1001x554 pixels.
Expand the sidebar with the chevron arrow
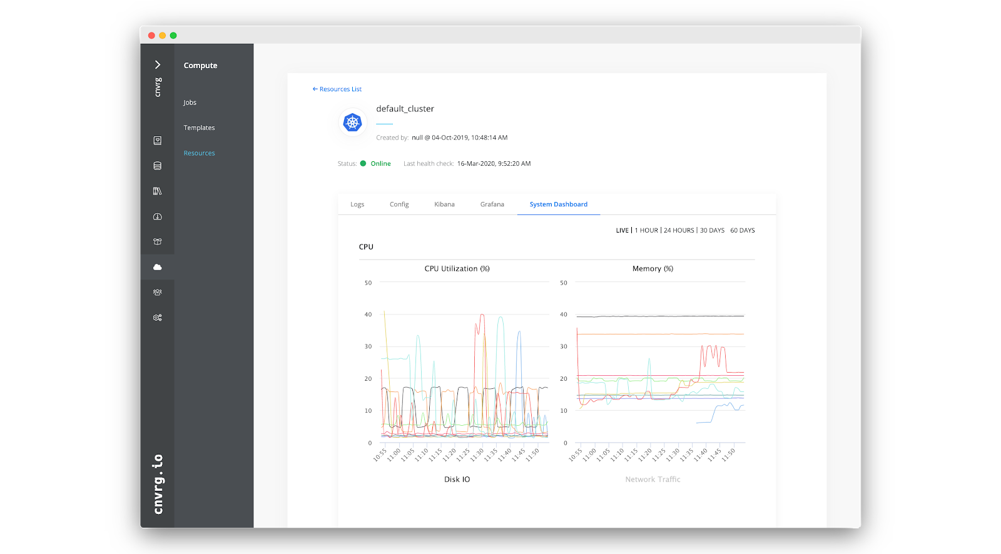coord(158,65)
